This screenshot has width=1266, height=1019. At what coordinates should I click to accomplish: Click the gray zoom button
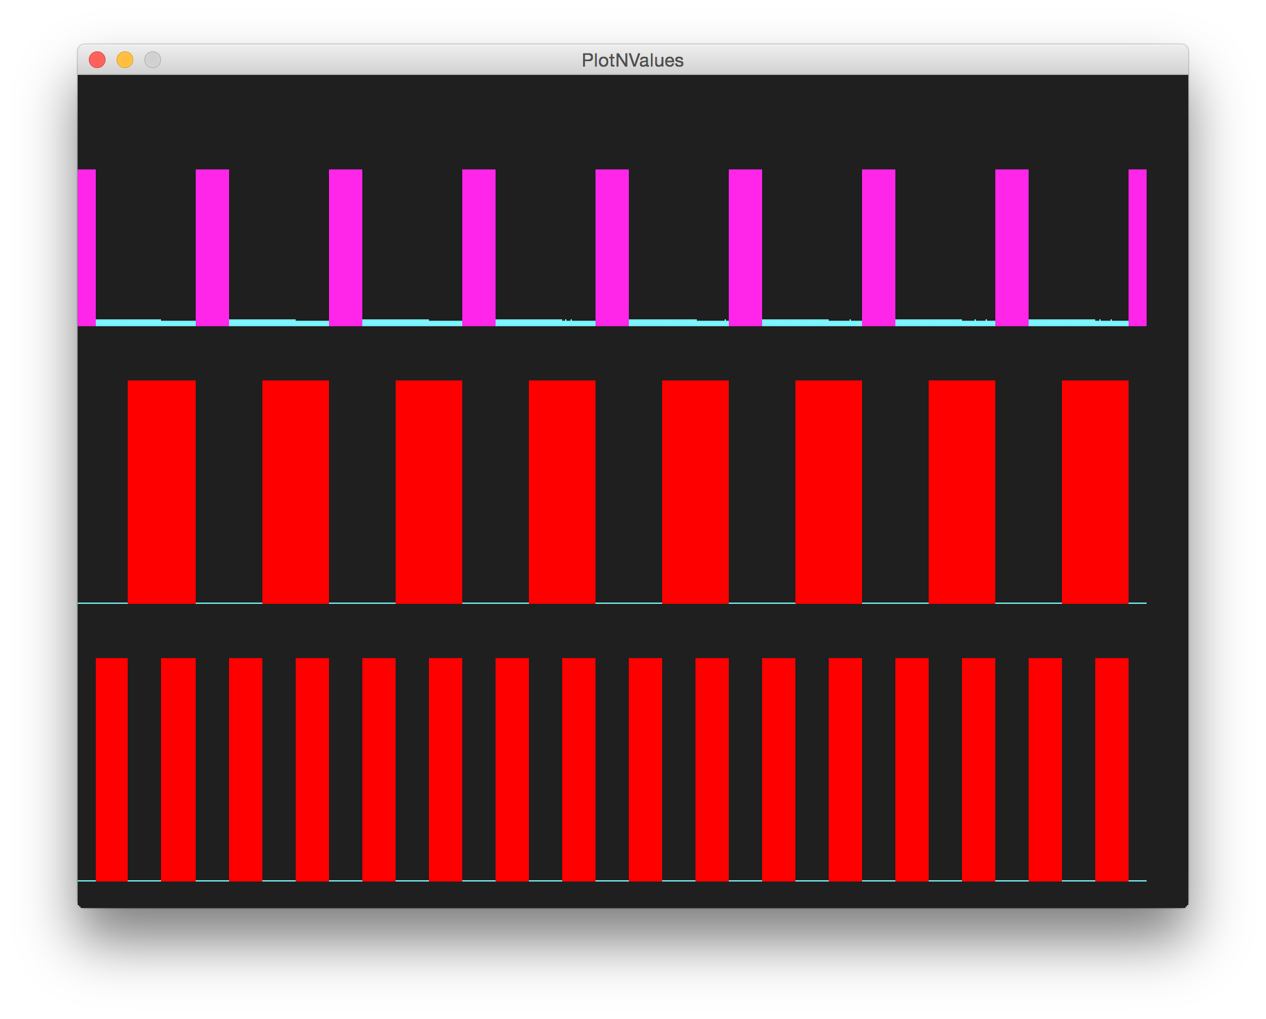152,60
